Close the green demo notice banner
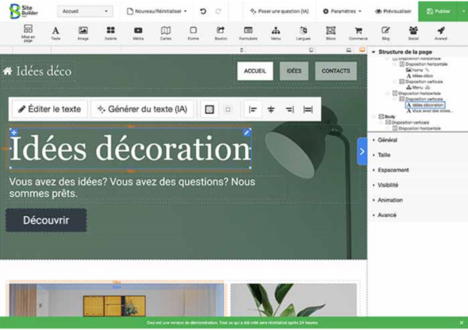The height and width of the screenshot is (330, 468). pyautogui.click(x=462, y=323)
